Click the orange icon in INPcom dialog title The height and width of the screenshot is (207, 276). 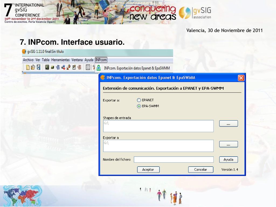pos(103,77)
